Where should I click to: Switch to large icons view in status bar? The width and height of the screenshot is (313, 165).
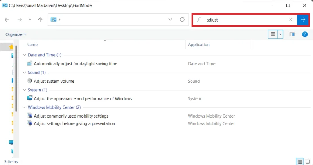[308, 161]
